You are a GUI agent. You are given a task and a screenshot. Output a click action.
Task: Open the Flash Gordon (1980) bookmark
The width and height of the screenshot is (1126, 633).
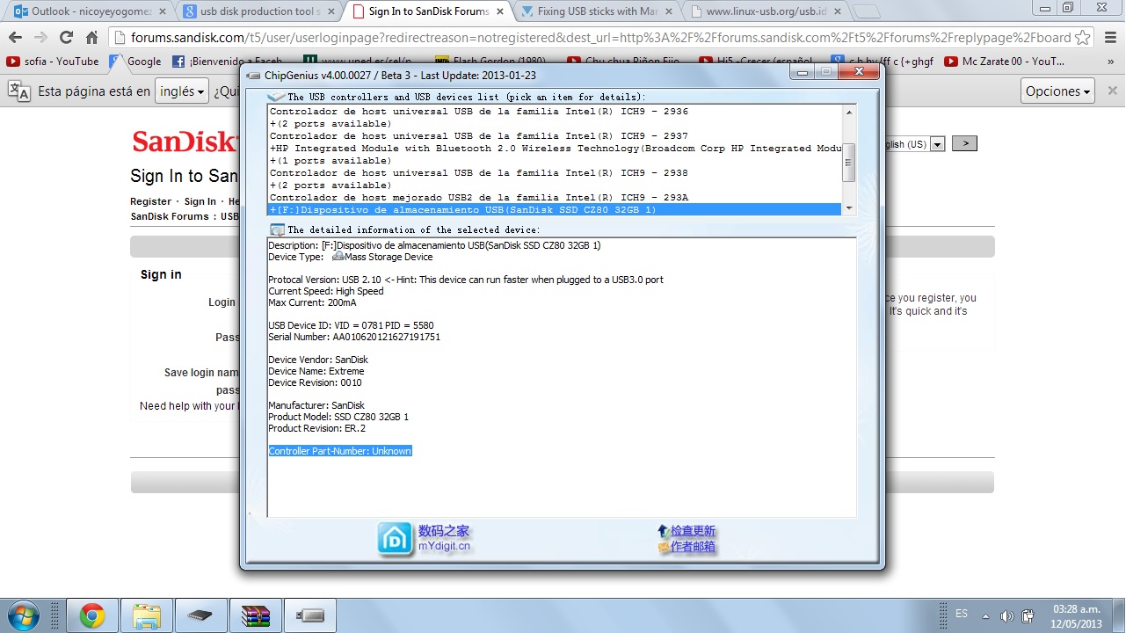coord(490,62)
